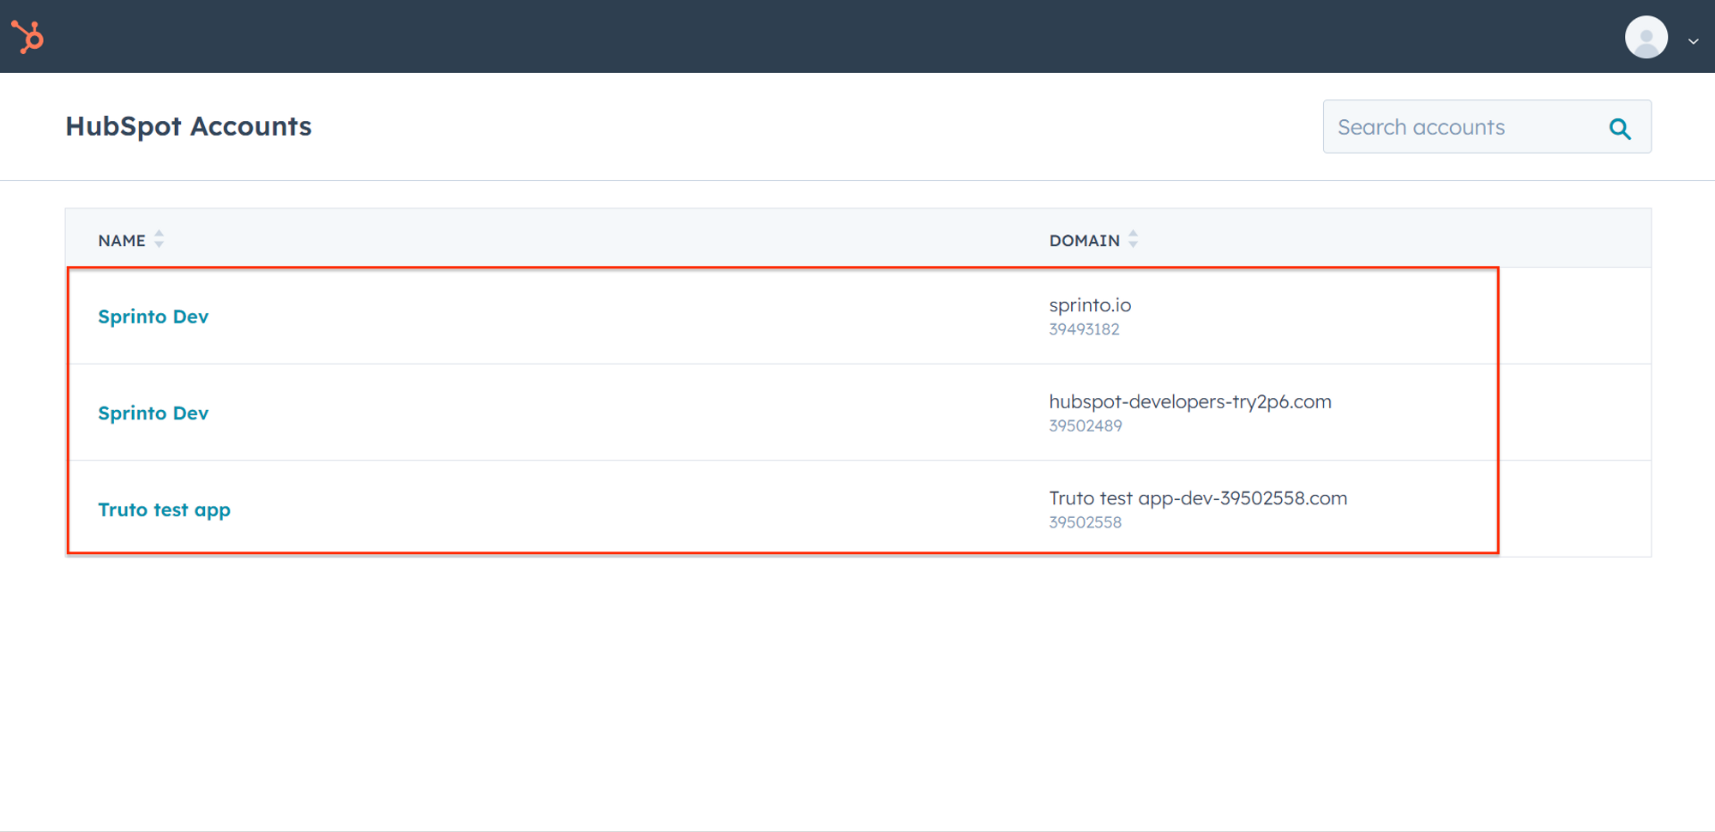This screenshot has height=832, width=1715.
Task: Open the user avatar profile menu
Action: coord(1646,37)
